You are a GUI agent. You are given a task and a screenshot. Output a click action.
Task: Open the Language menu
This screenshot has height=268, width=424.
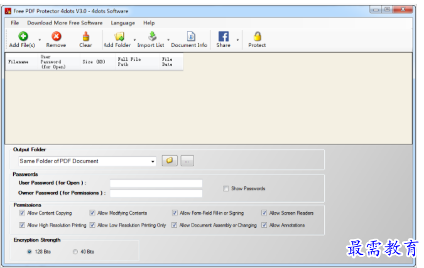pos(122,23)
